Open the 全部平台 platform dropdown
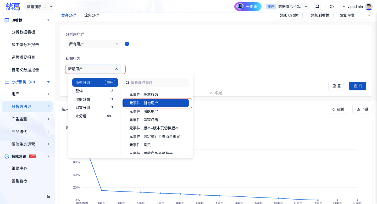This screenshot has width=377, height=204. [355, 15]
